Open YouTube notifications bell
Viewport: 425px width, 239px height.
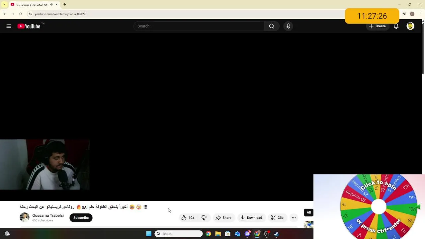coord(396,26)
